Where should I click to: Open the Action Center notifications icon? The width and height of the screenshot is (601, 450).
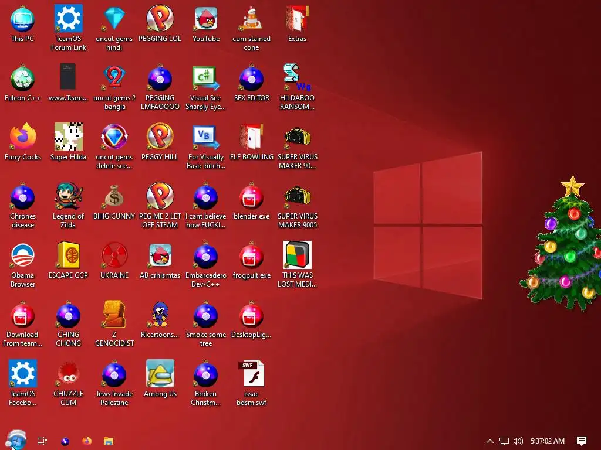(582, 441)
